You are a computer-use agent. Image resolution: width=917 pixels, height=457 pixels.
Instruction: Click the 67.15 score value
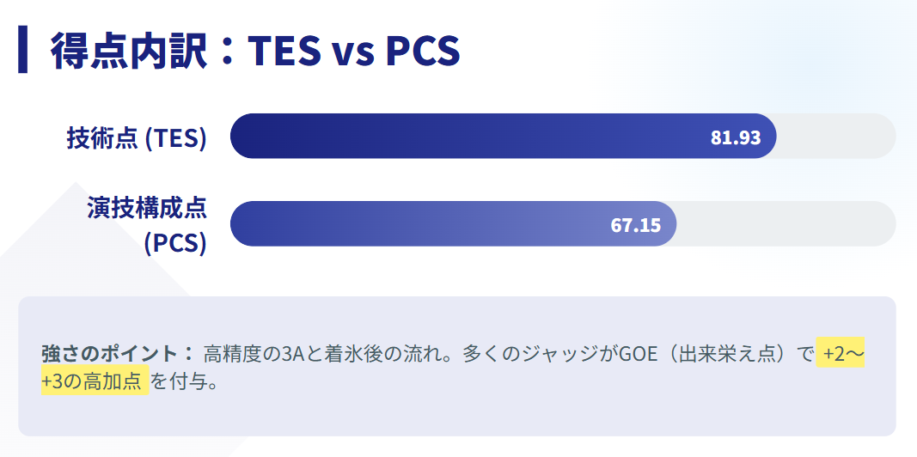click(636, 225)
